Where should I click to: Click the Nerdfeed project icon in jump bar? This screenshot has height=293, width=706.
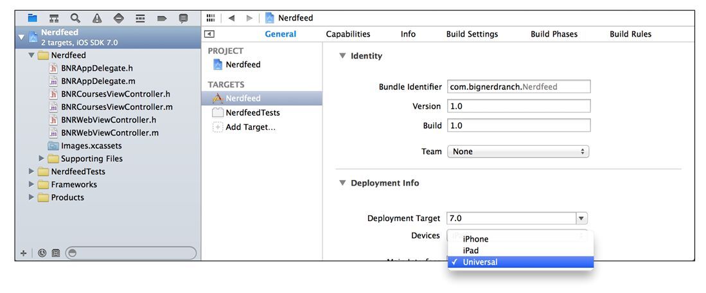click(x=270, y=18)
